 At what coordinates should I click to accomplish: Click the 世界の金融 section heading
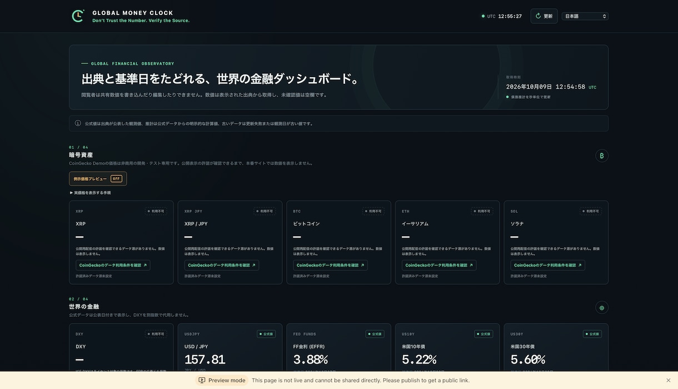(84, 306)
